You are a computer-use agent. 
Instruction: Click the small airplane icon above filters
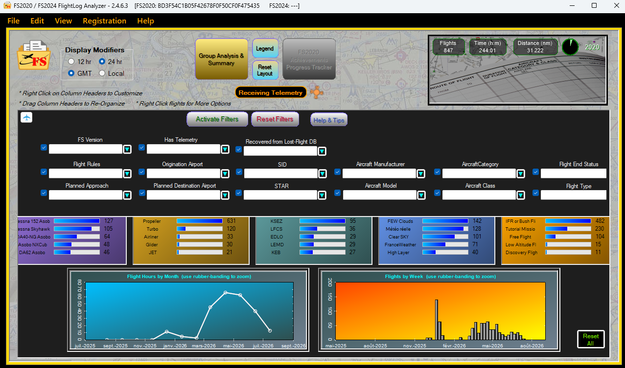(26, 117)
